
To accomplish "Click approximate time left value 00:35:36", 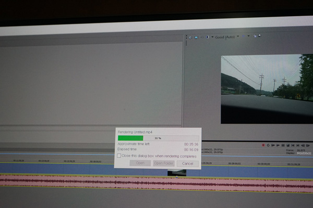I will point(191,145).
